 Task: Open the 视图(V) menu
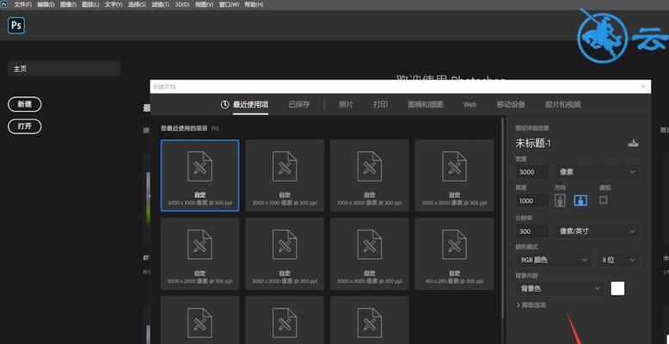click(205, 4)
